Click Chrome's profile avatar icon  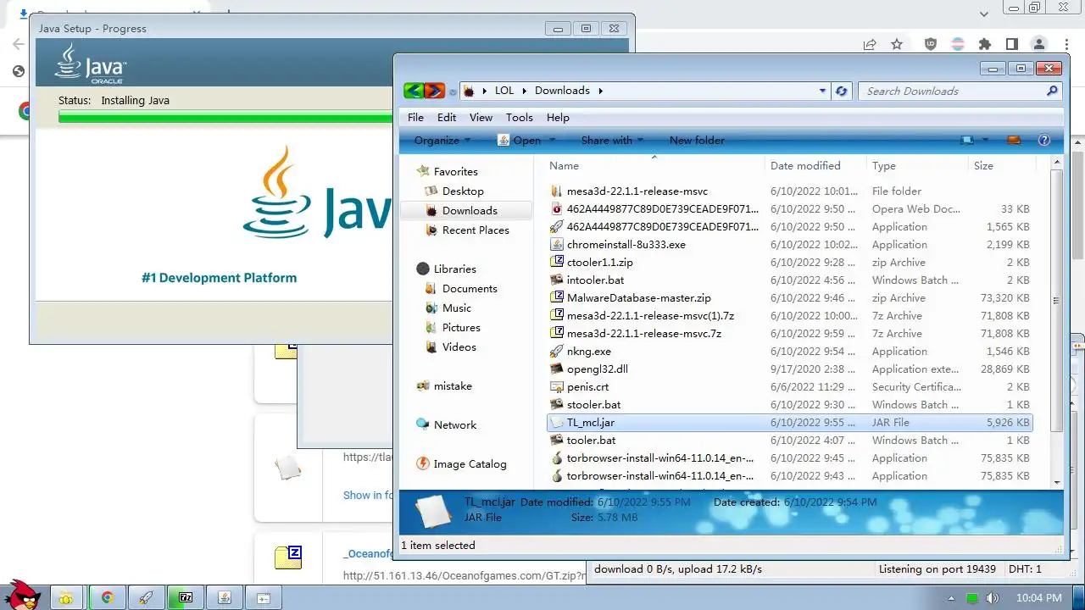1038,44
